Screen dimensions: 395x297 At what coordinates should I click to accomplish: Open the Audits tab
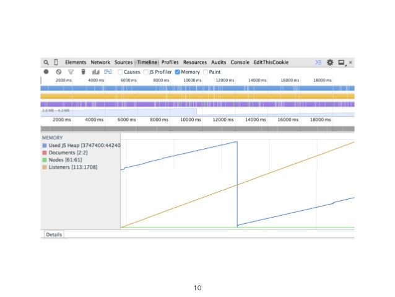pos(219,63)
